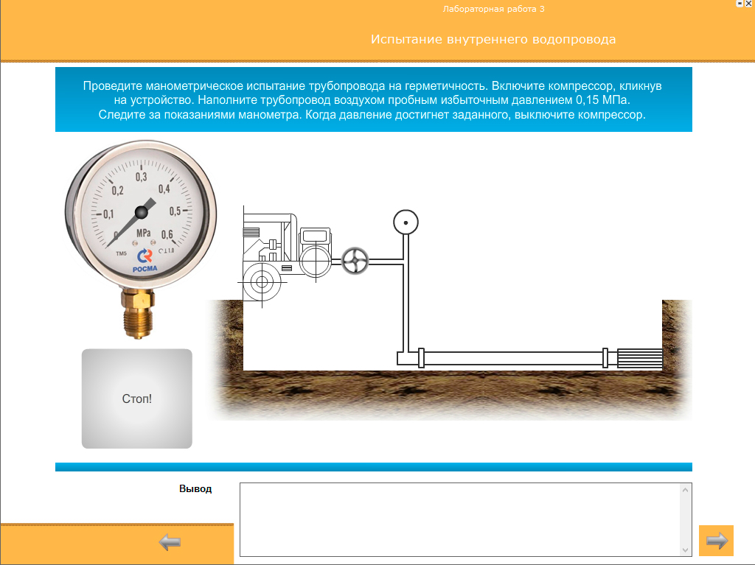The height and width of the screenshot is (565, 755).
Task: Click the pressure gauge needle hub
Action: 141,212
